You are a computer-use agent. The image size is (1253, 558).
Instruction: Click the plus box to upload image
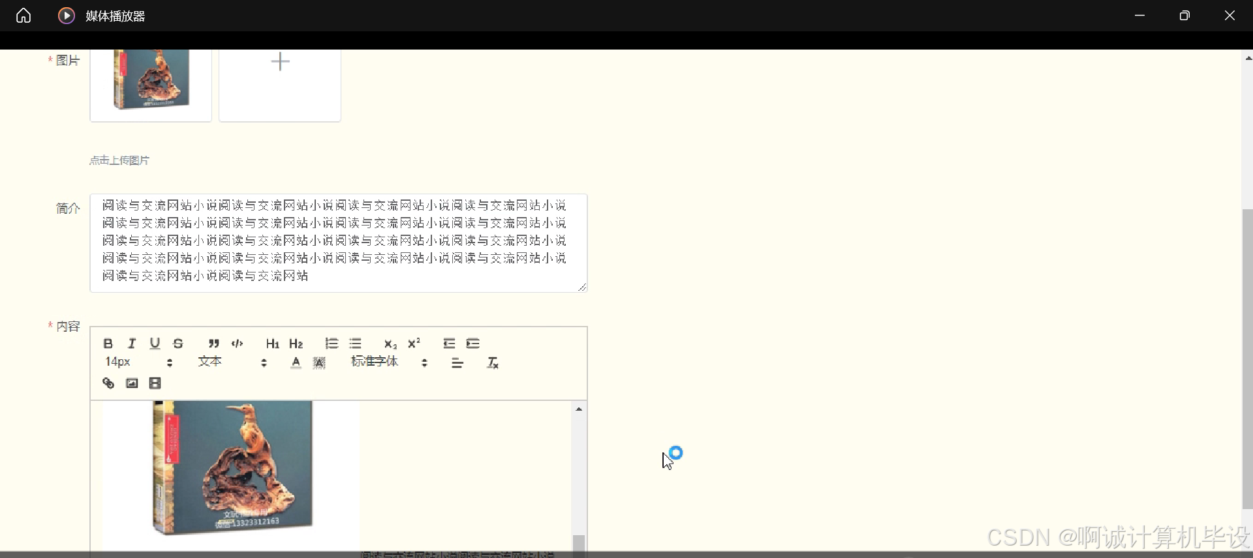[280, 85]
